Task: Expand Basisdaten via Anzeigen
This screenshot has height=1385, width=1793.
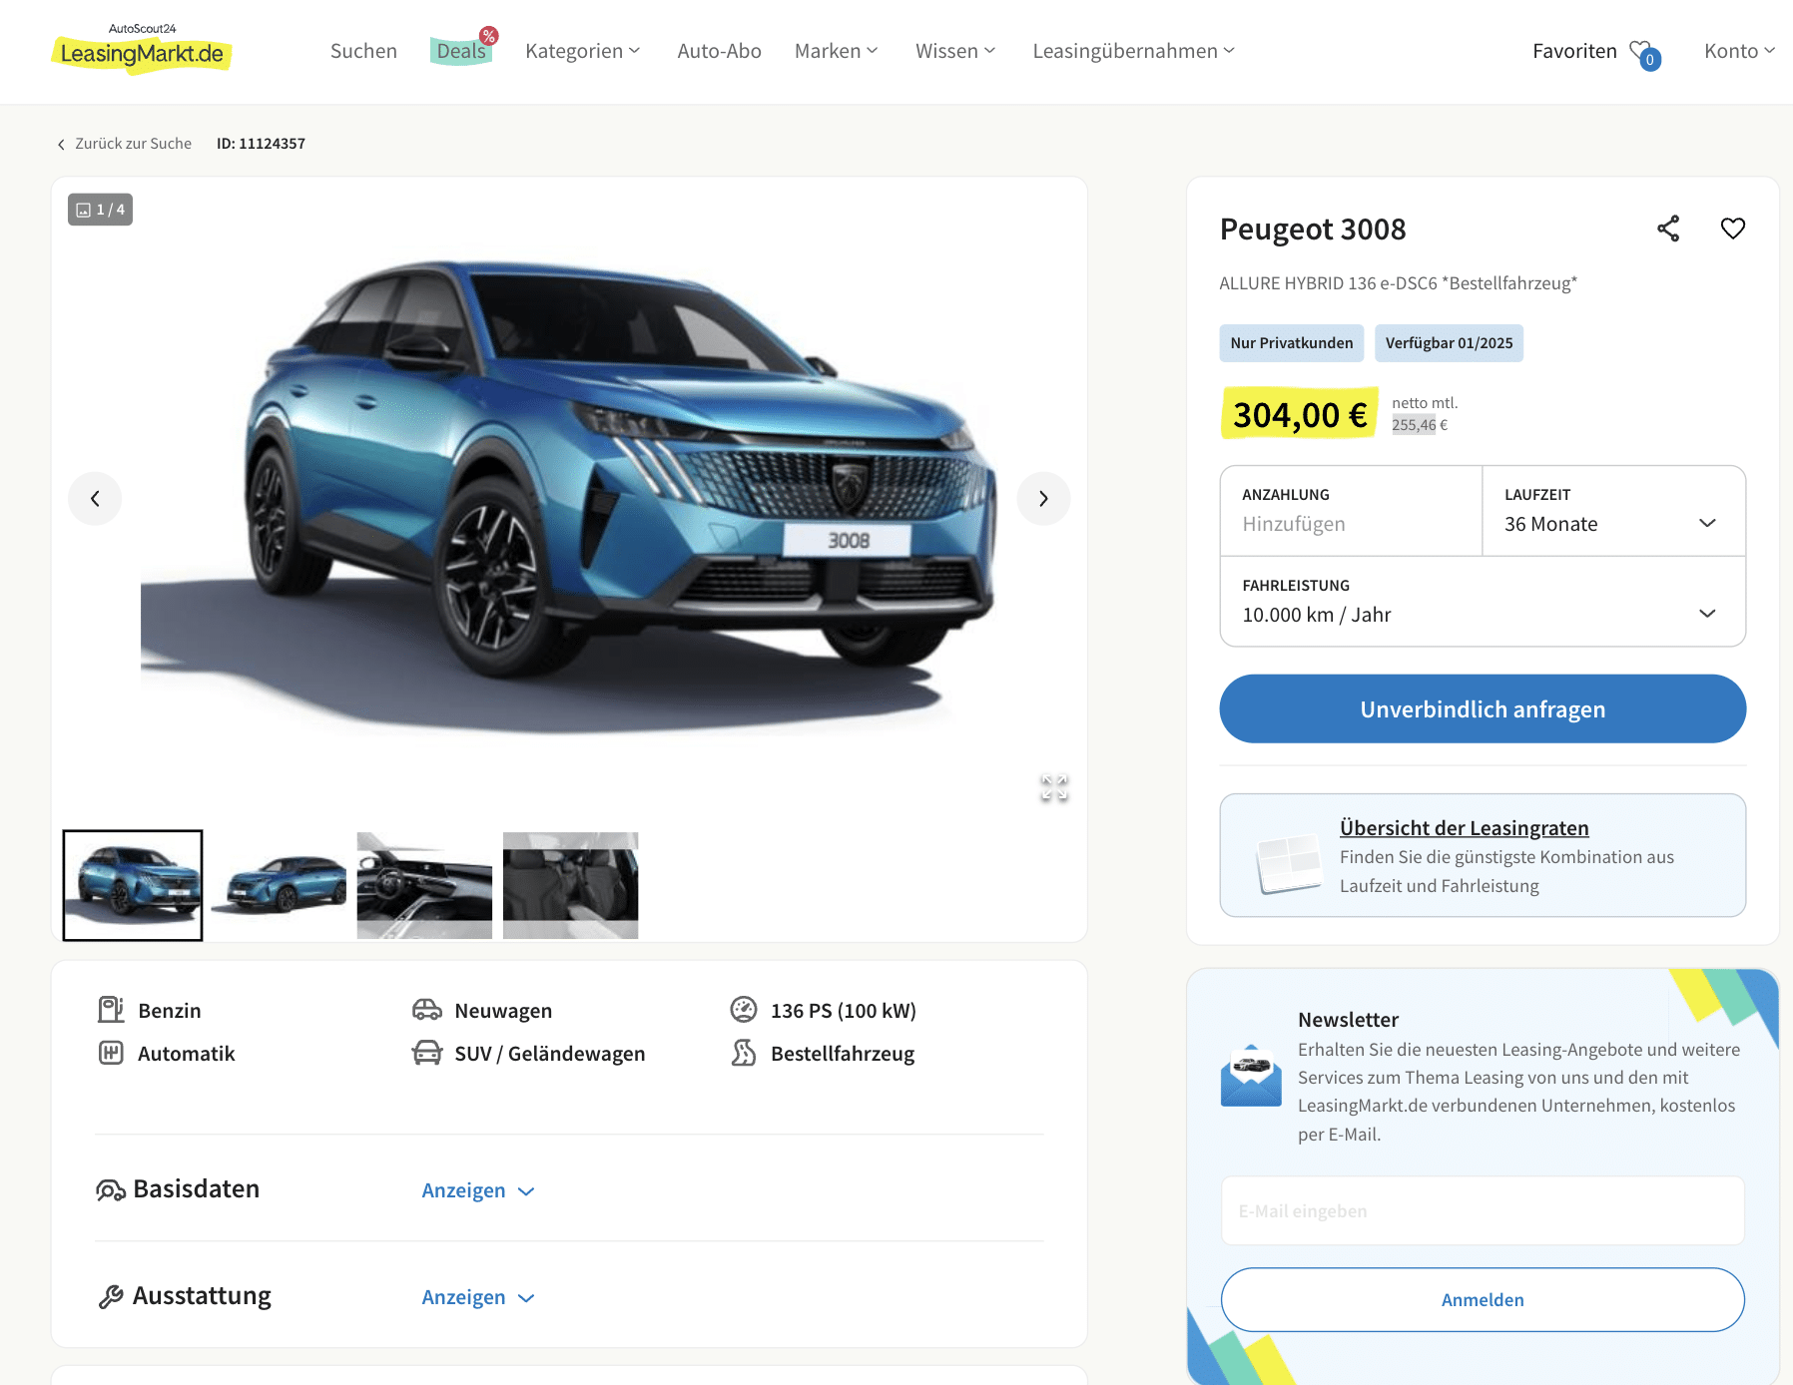Action: pyautogui.click(x=478, y=1190)
